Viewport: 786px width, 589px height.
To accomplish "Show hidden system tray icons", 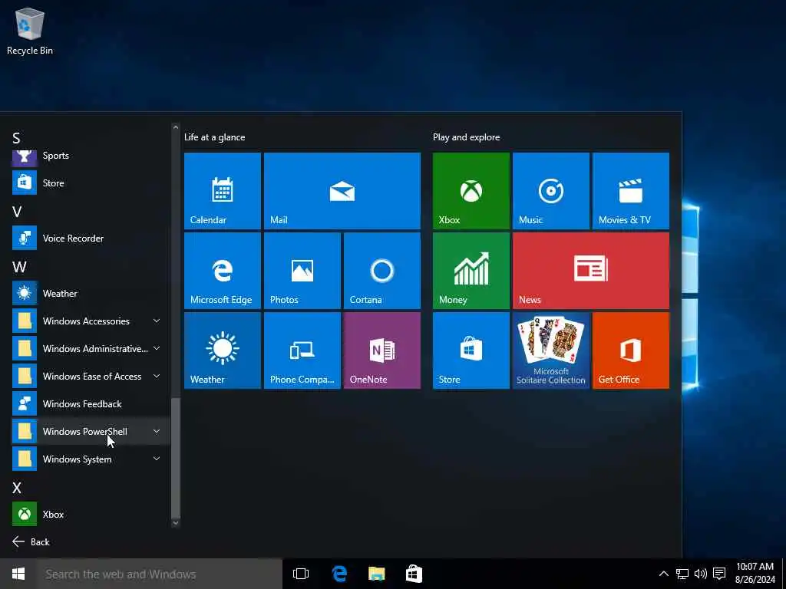I will 663,574.
